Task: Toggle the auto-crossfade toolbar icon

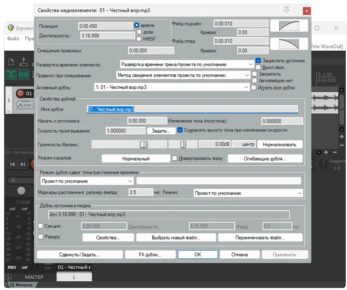Action: [x=11, y=74]
